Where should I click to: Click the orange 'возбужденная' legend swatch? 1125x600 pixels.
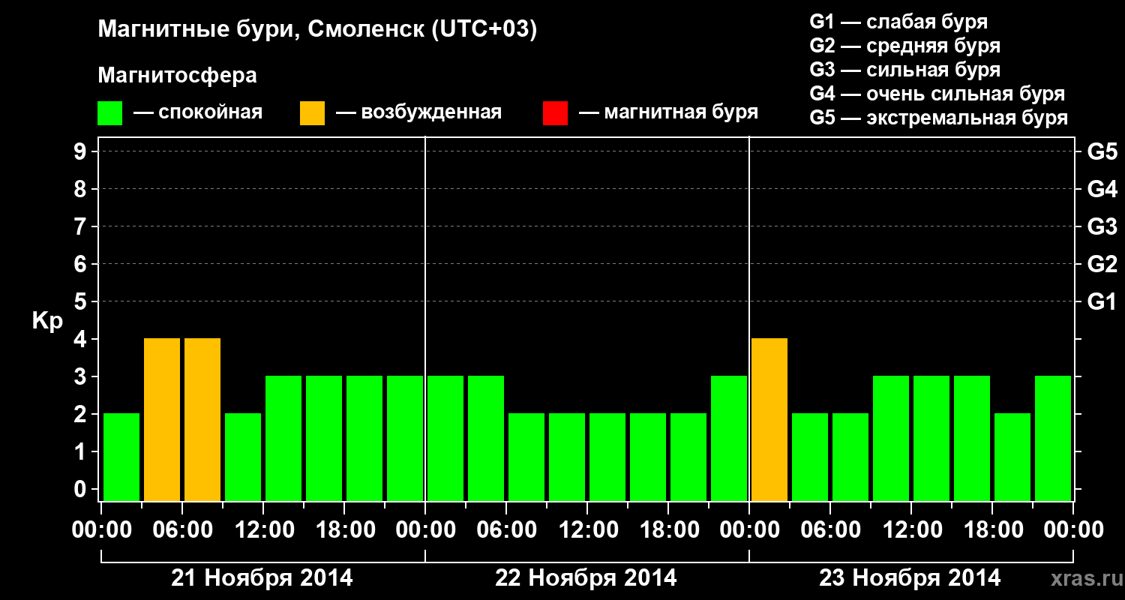pyautogui.click(x=312, y=113)
